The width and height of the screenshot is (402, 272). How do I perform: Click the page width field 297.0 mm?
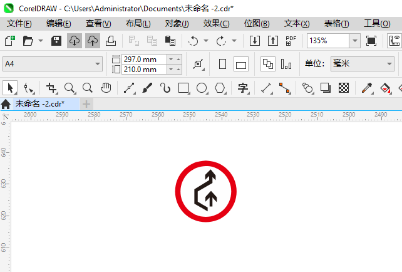145,60
